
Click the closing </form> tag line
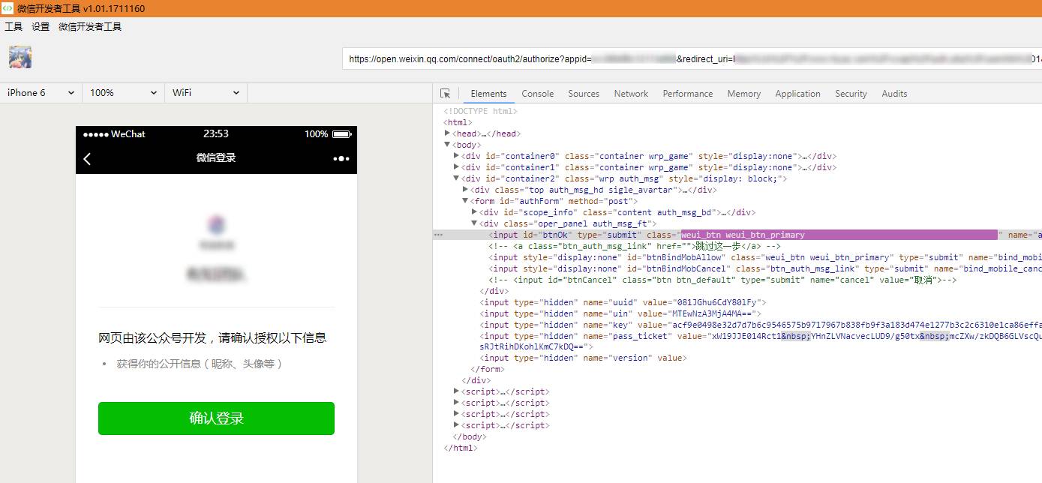click(x=486, y=369)
